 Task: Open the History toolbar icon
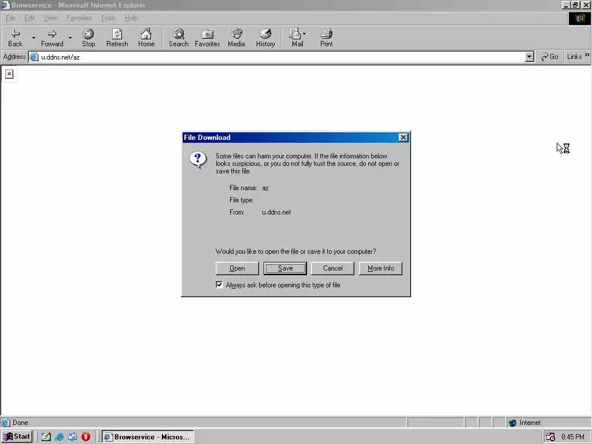pyautogui.click(x=265, y=38)
